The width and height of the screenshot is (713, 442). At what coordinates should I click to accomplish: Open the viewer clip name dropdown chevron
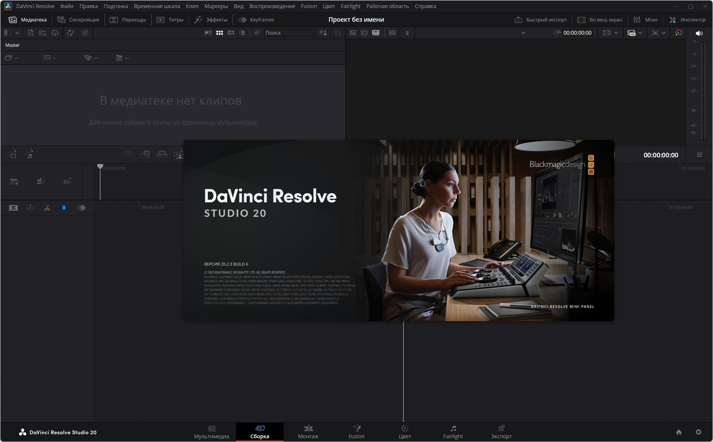[523, 33]
